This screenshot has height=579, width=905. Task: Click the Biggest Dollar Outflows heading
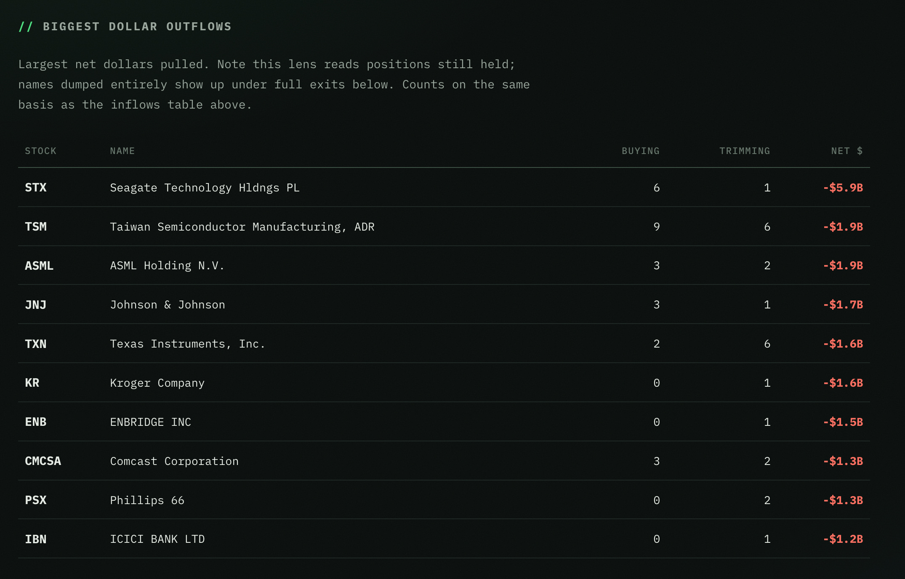[137, 27]
